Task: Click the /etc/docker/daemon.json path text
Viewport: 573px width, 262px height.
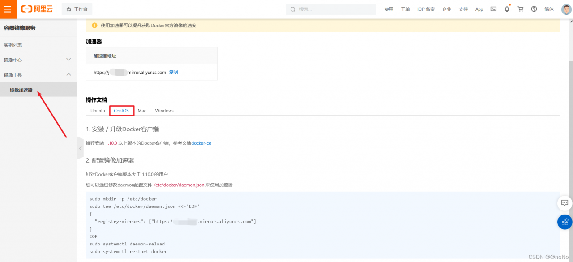Action: [x=179, y=185]
